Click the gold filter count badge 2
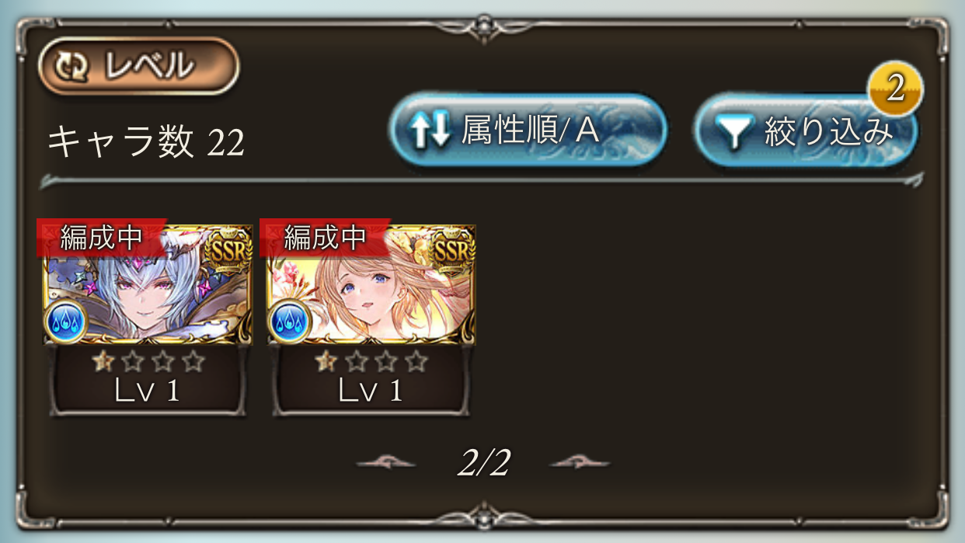Screen dimensions: 965x543 (895, 89)
